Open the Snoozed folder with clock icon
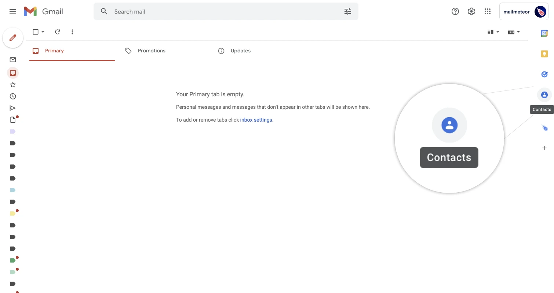554x293 pixels. (13, 96)
